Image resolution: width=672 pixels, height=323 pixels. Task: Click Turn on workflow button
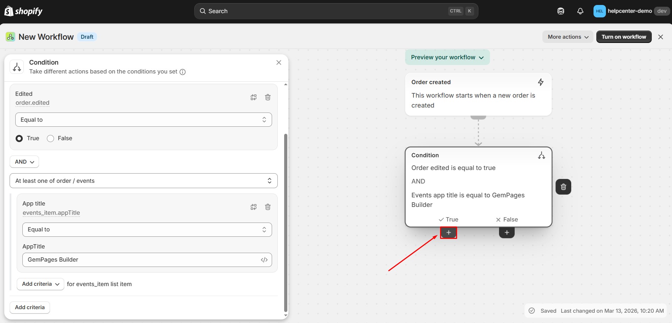click(x=624, y=37)
